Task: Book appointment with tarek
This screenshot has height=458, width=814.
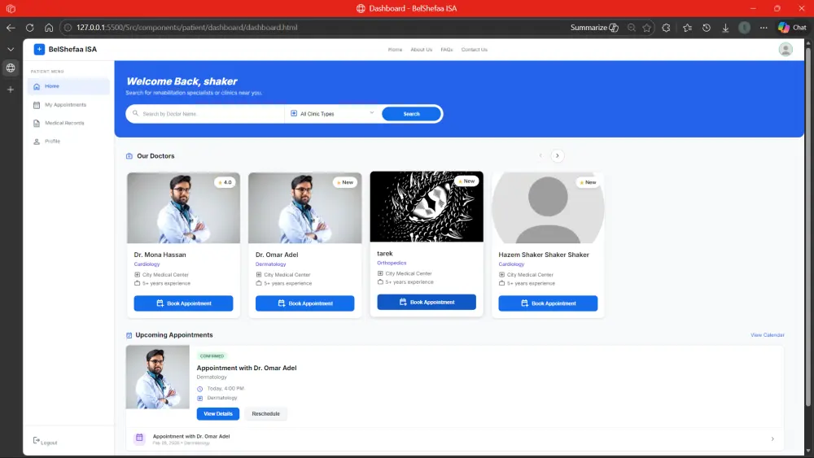Action: (427, 302)
